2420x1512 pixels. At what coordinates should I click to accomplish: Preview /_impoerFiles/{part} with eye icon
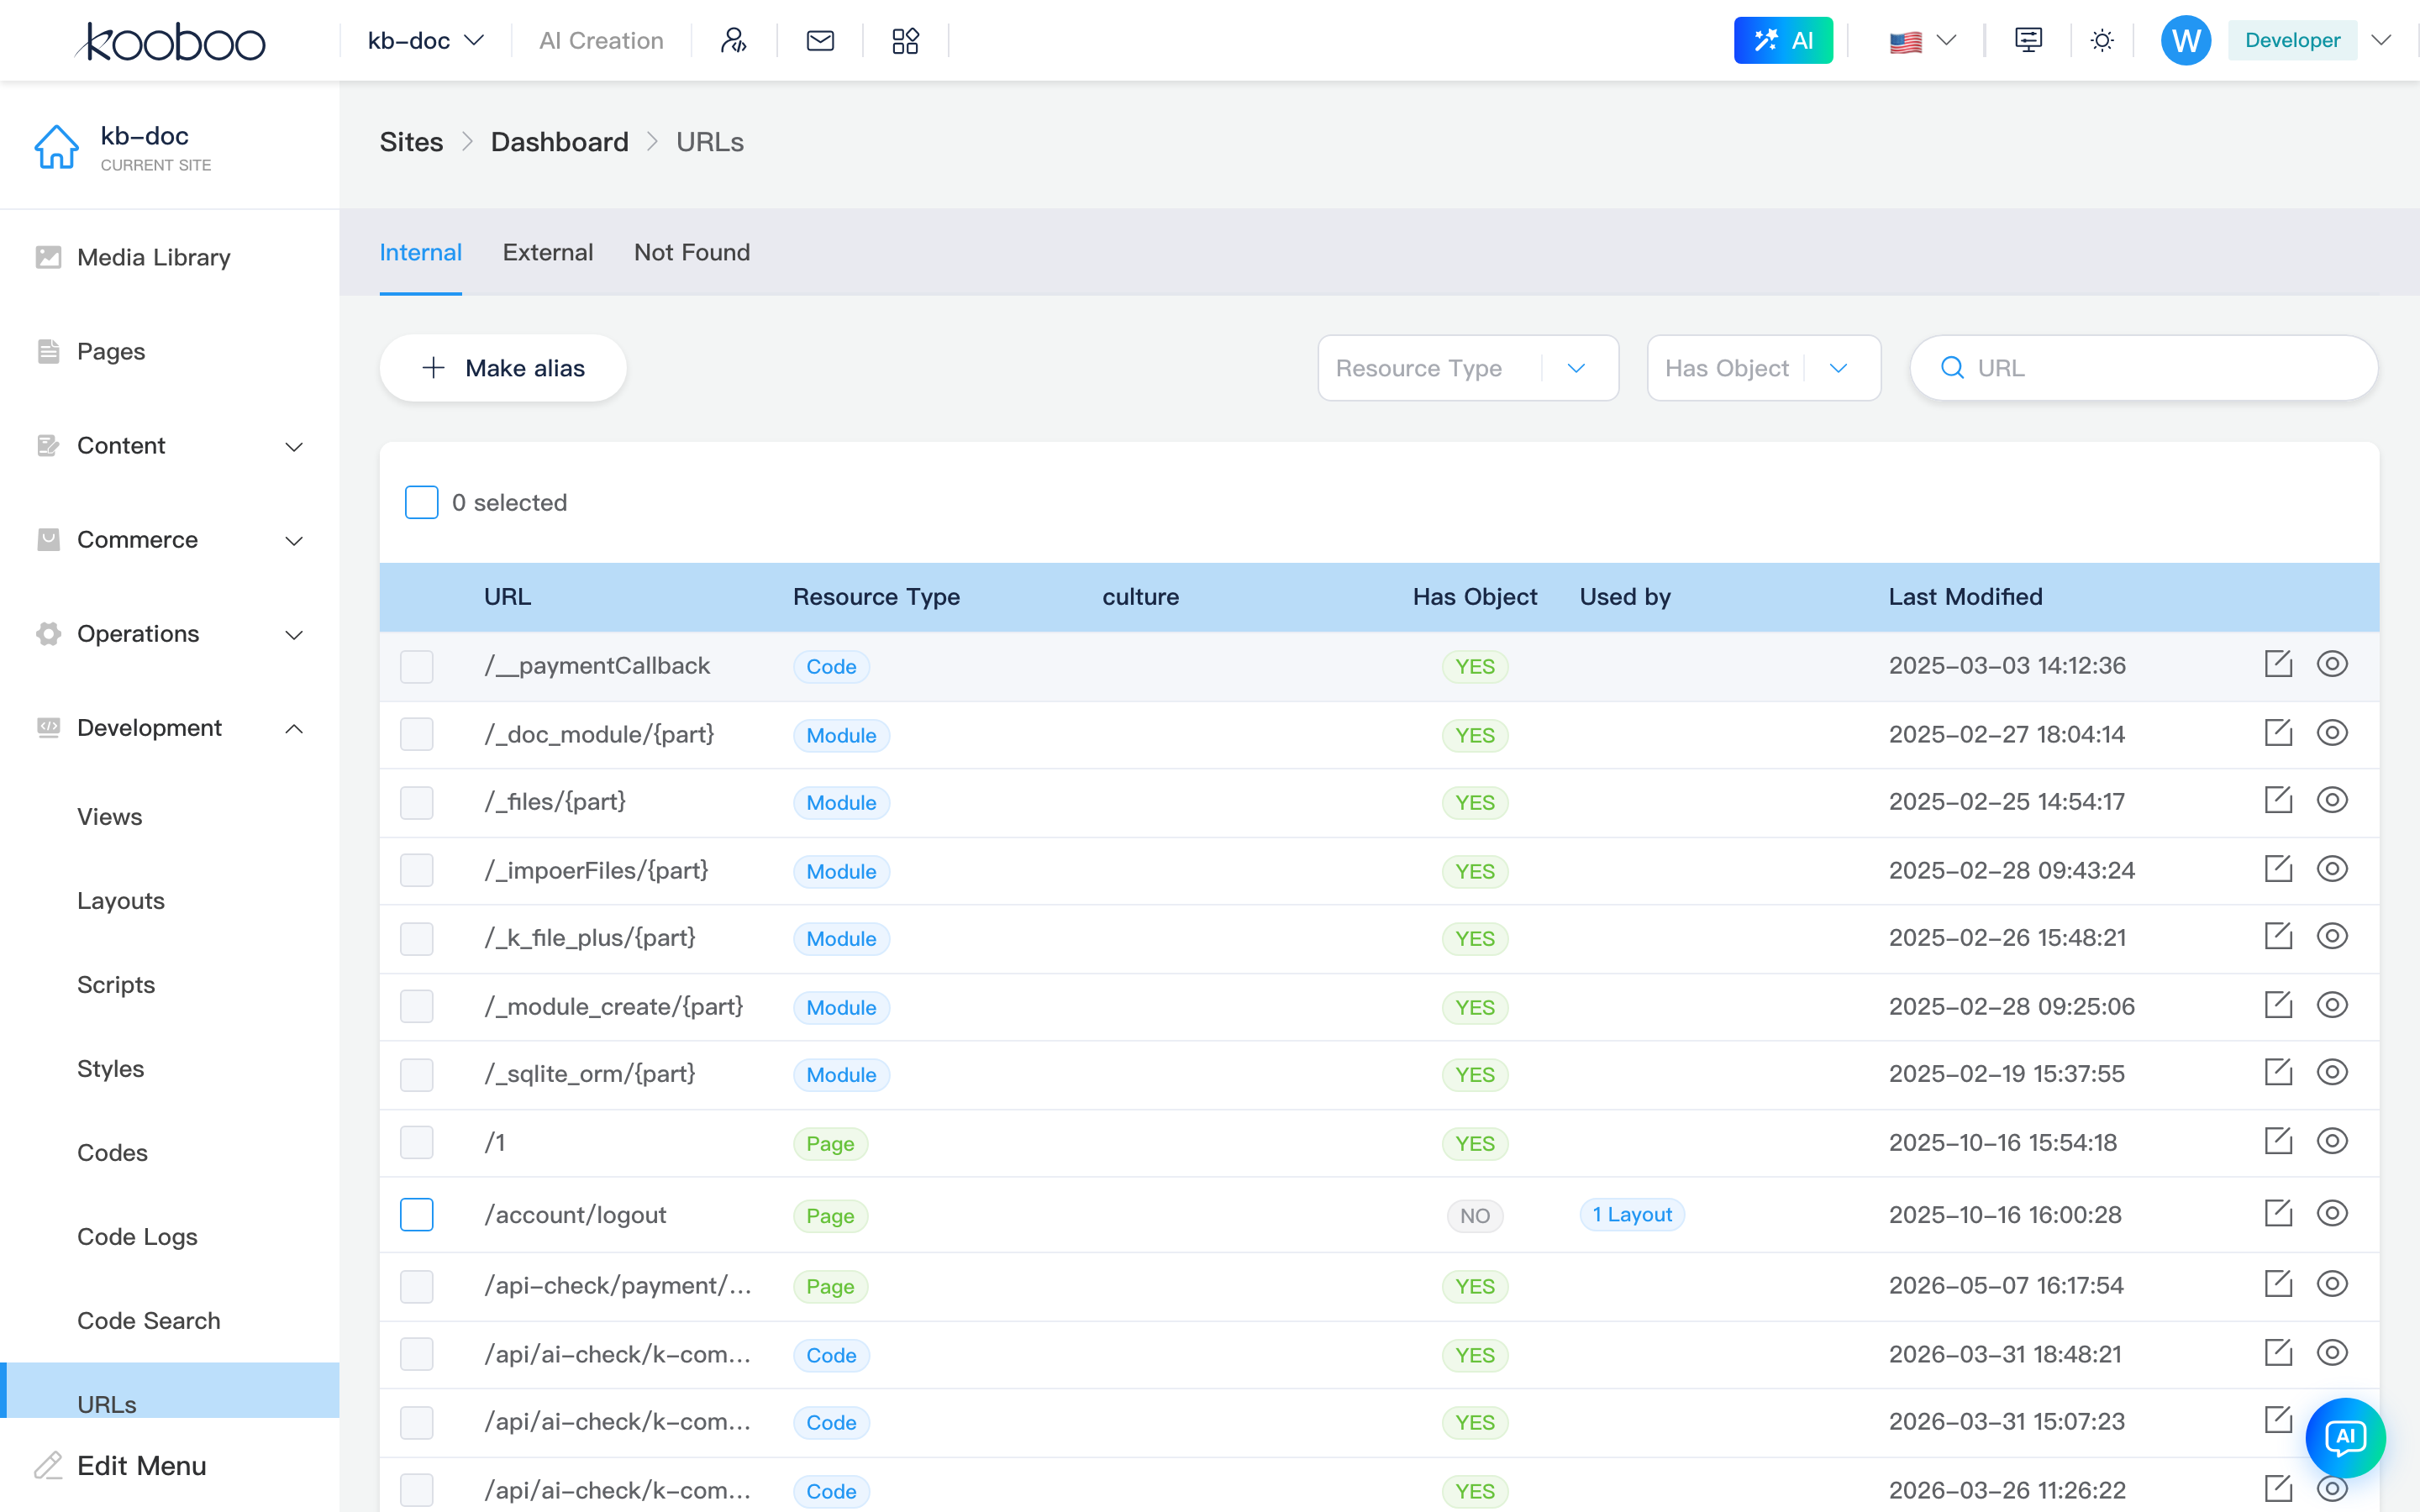pyautogui.click(x=2332, y=869)
